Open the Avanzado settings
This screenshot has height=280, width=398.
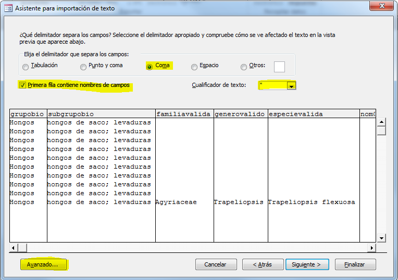tap(43, 264)
